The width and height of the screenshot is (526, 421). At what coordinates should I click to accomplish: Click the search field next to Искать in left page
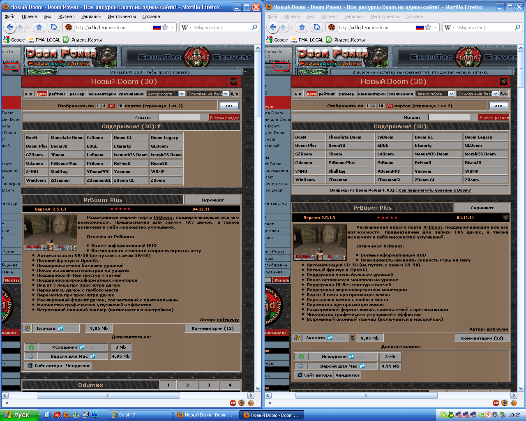click(179, 117)
